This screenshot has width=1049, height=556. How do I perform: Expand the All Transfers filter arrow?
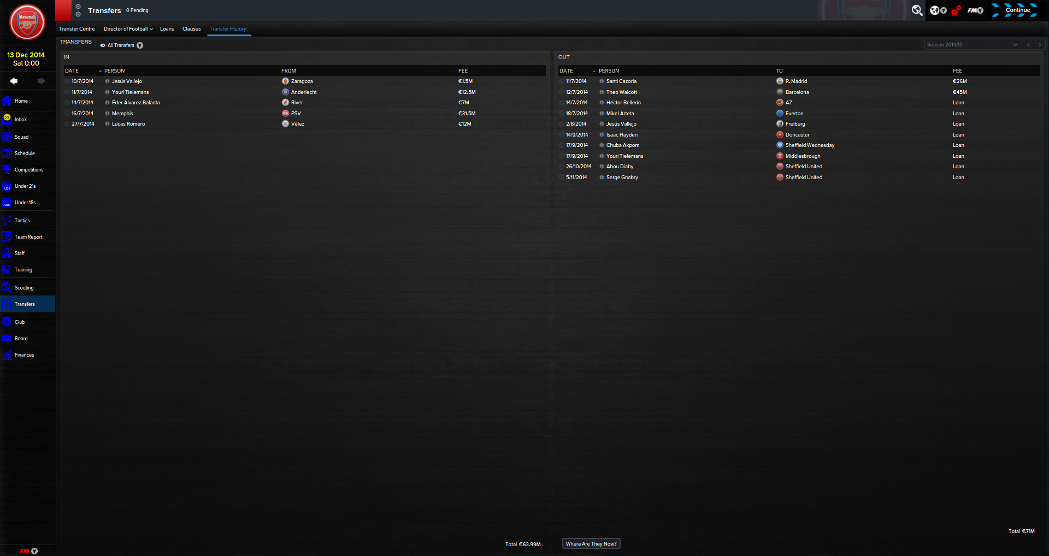[140, 45]
